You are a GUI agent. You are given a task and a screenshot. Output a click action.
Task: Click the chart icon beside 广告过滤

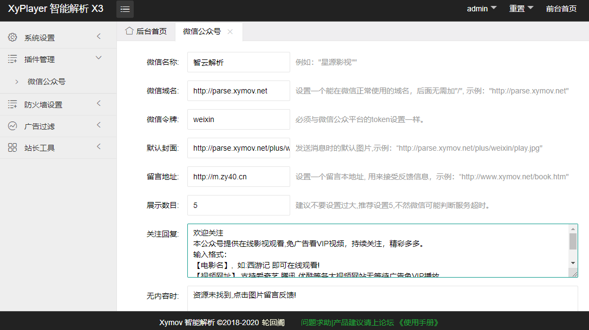point(12,126)
